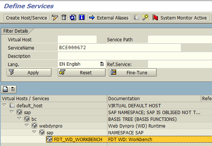212x146 pixels.
Task: Select the bc tree item
Action: (34, 119)
